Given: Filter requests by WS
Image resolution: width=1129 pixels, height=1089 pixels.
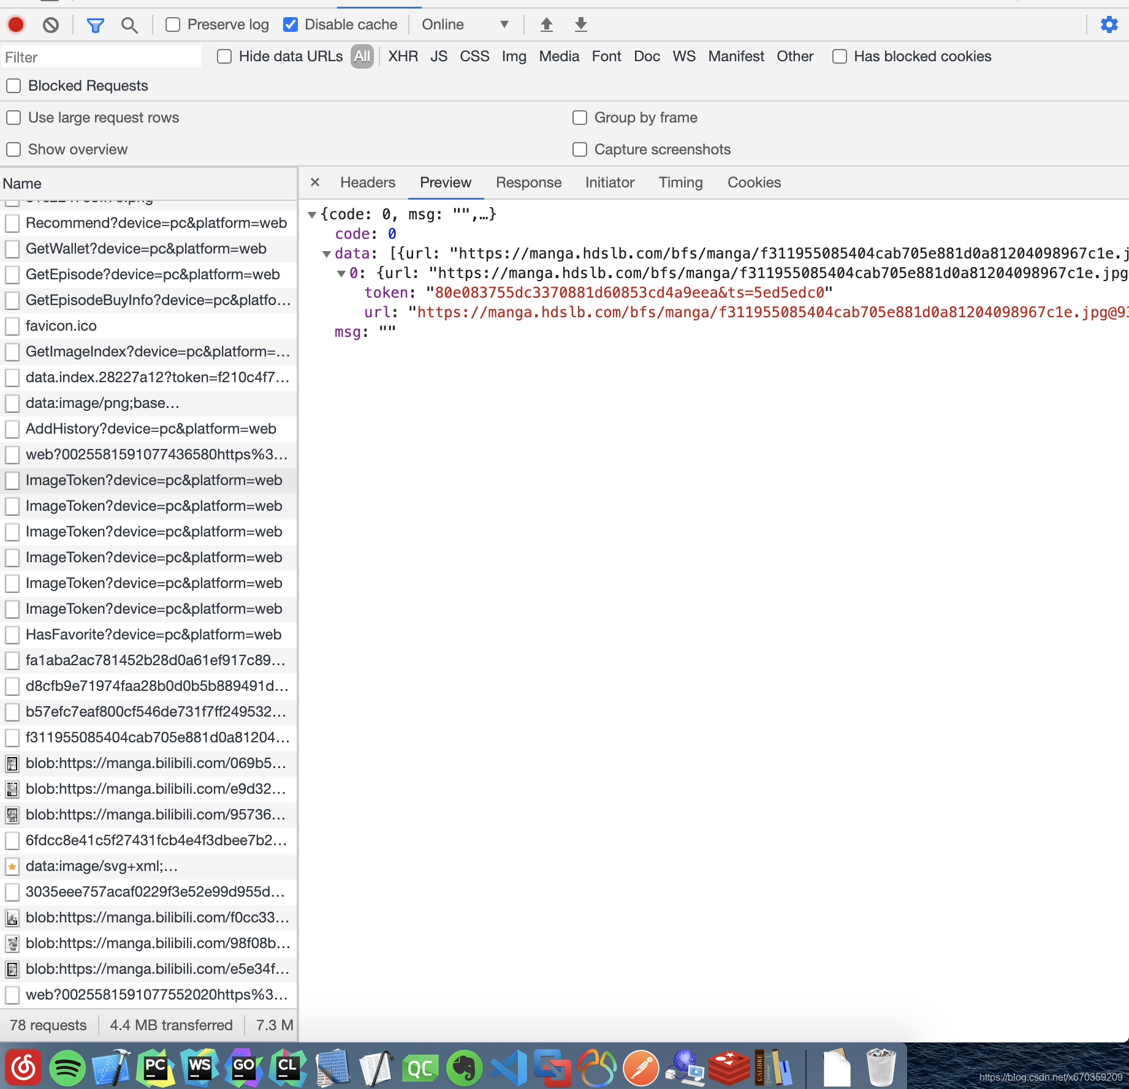Looking at the screenshot, I should pos(684,56).
